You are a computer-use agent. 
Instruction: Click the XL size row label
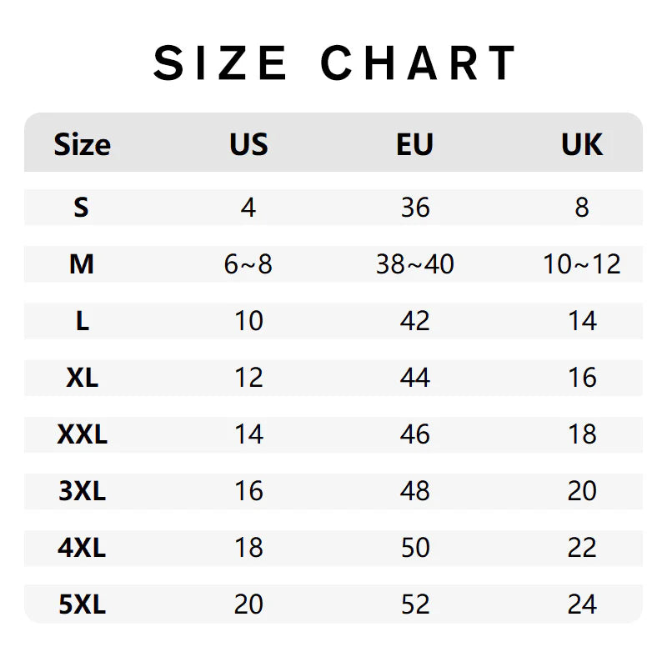coord(82,378)
